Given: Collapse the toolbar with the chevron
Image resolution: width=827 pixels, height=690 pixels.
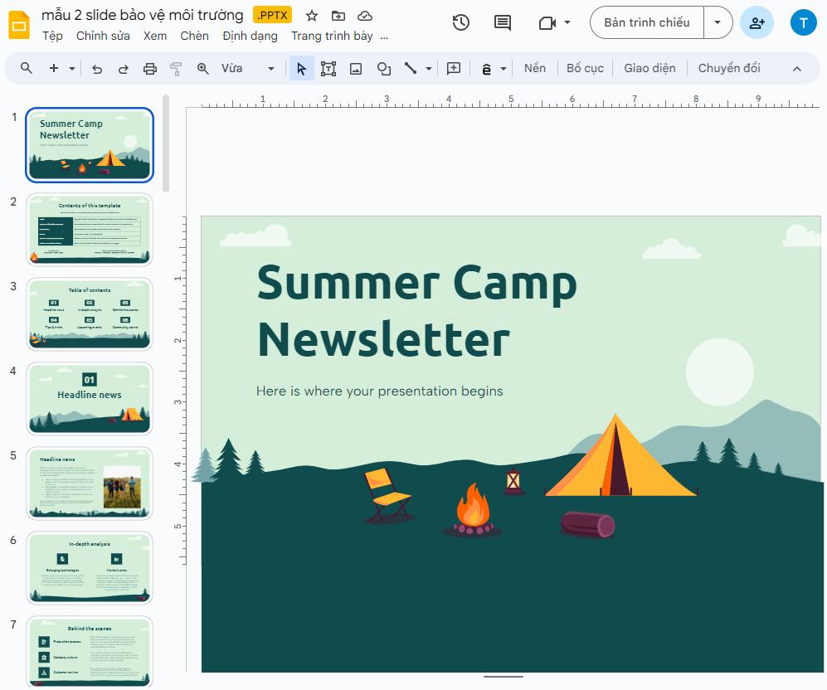Looking at the screenshot, I should (x=796, y=68).
